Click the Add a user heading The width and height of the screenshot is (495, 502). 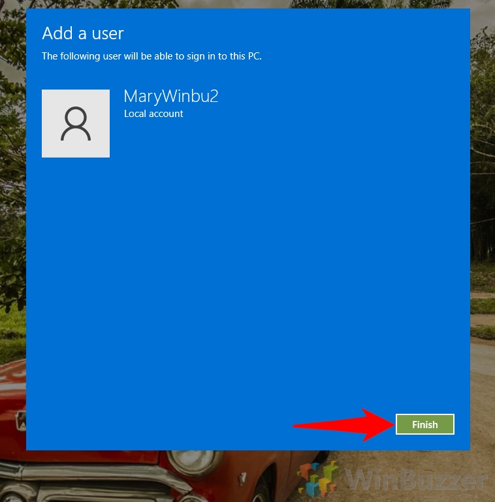click(x=83, y=33)
